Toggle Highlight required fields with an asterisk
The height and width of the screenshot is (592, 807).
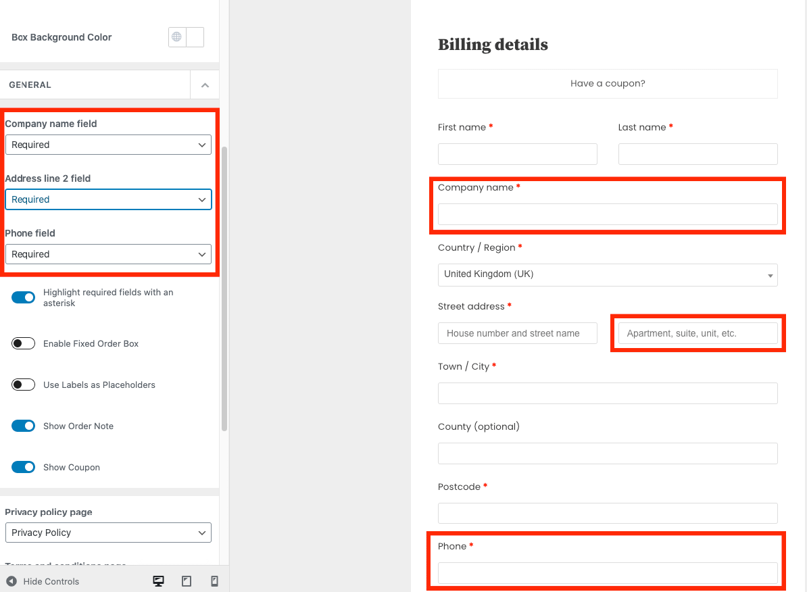click(24, 297)
